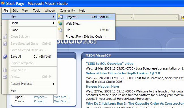The image size is (184, 108).
Task: Open the second toolbar combo box dropdown
Action: pyautogui.click(x=177, y=17)
